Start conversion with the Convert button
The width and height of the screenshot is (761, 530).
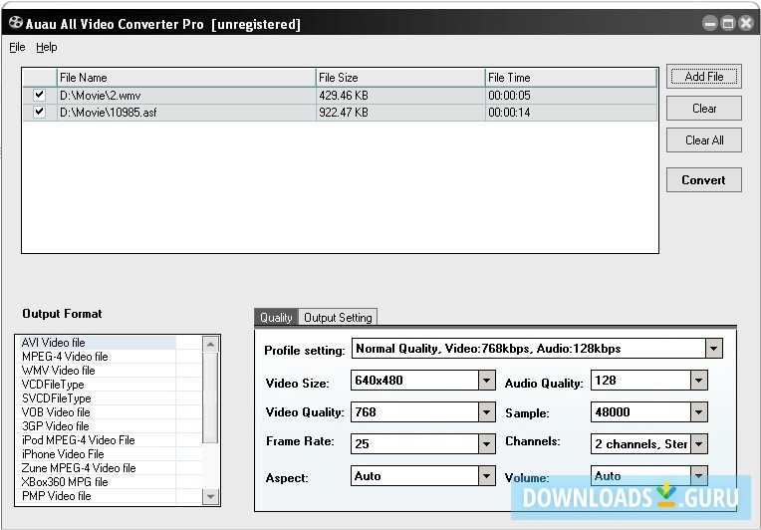tap(704, 180)
